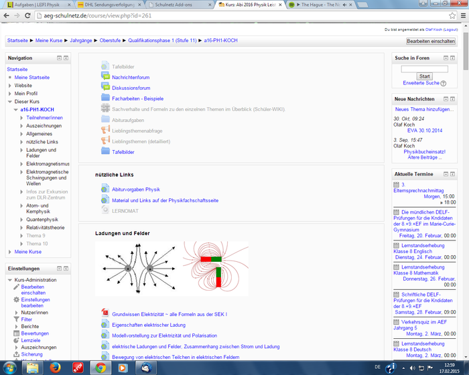Open the Chrome menu icon
This screenshot has height=375, width=469.
pyautogui.click(x=464, y=15)
